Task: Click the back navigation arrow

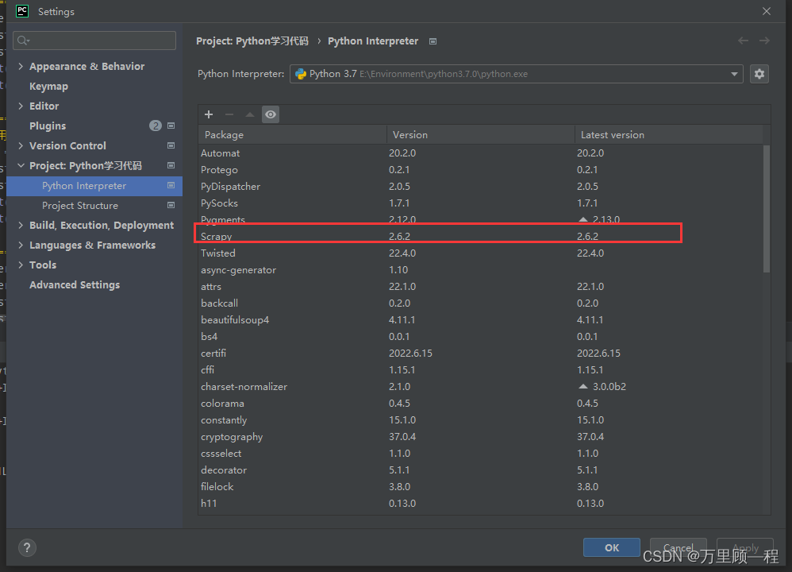Action: click(743, 41)
